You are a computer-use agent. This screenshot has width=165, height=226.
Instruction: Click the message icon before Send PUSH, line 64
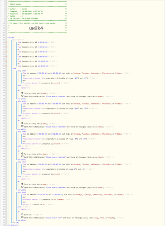[x=22, y=156]
